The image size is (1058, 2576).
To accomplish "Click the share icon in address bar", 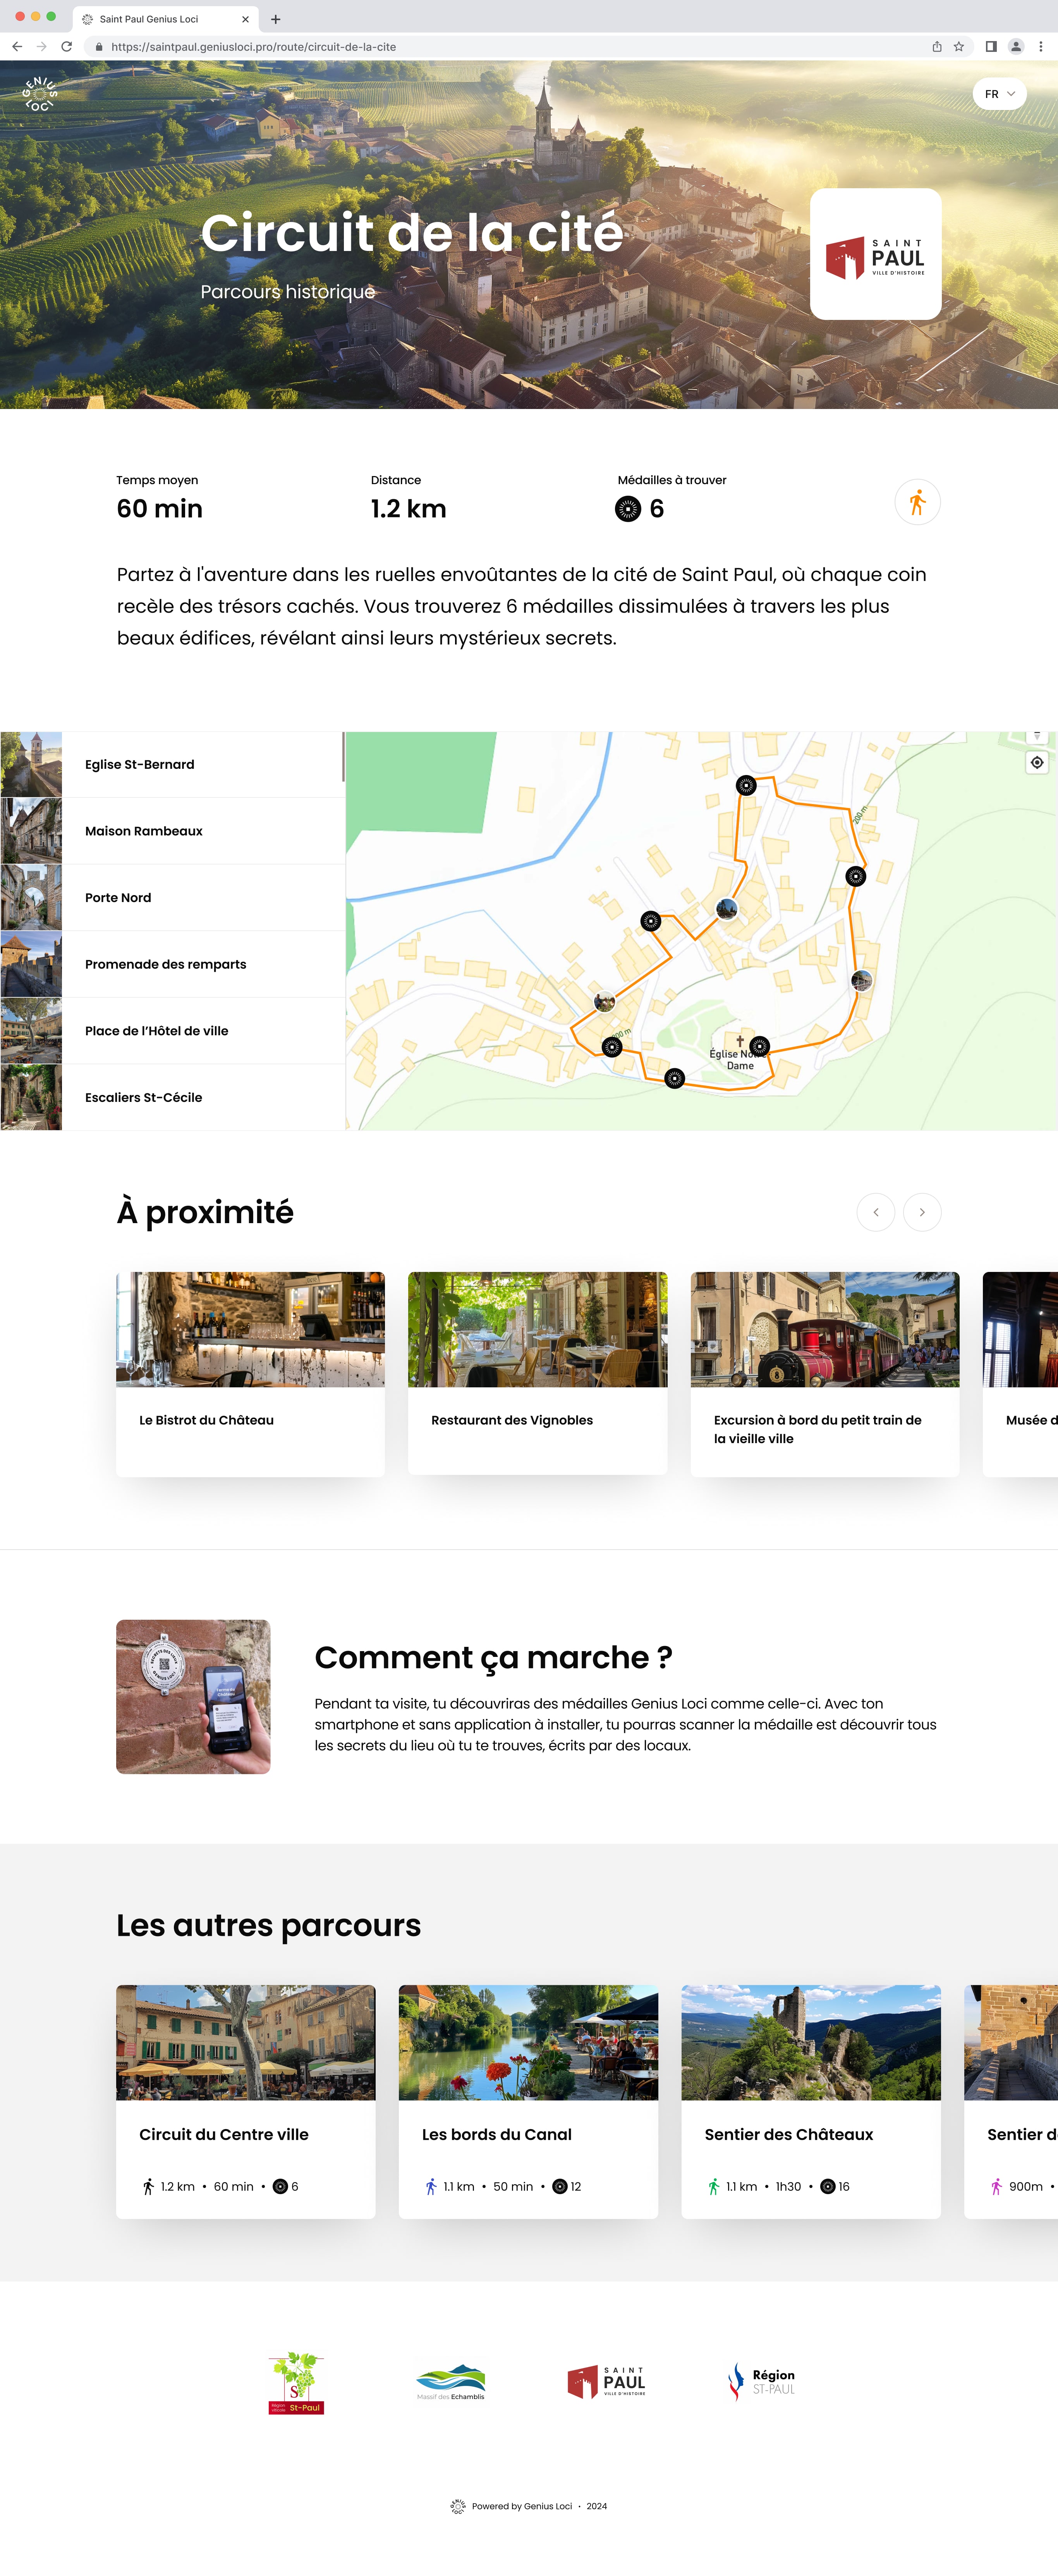I will click(937, 46).
